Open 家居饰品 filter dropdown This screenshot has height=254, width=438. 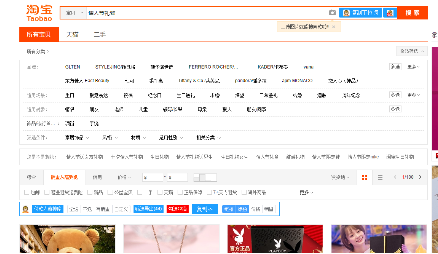tap(77, 138)
